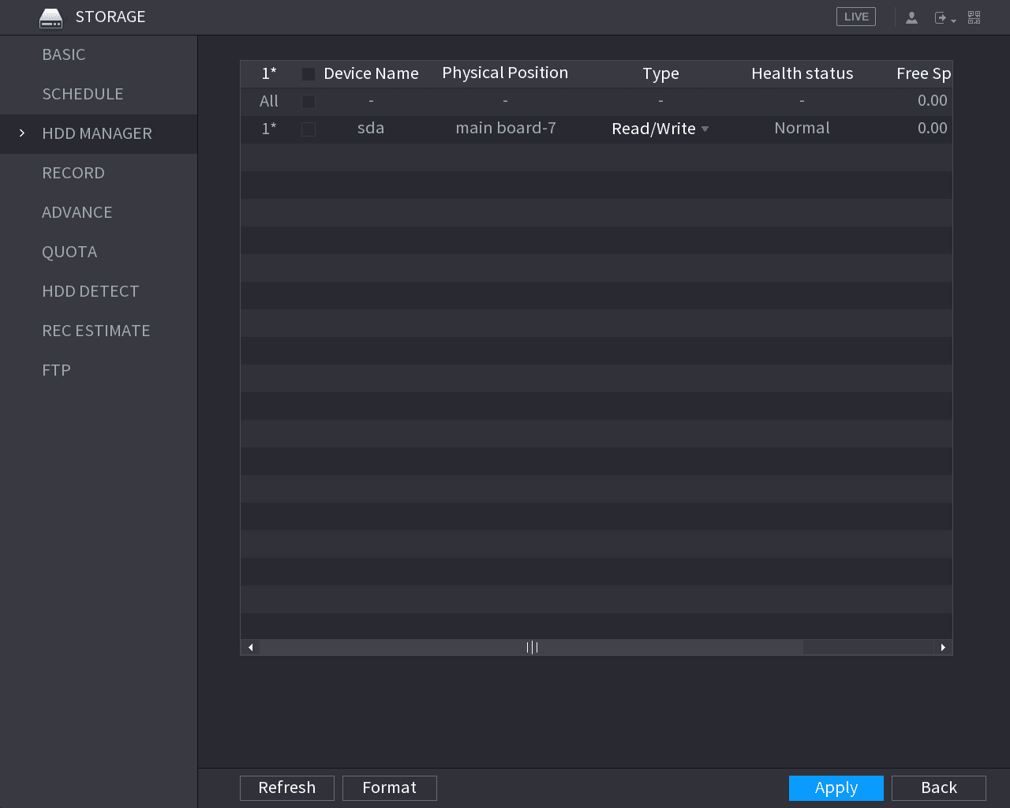Go to FTP settings
The image size is (1010, 808).
[99, 370]
